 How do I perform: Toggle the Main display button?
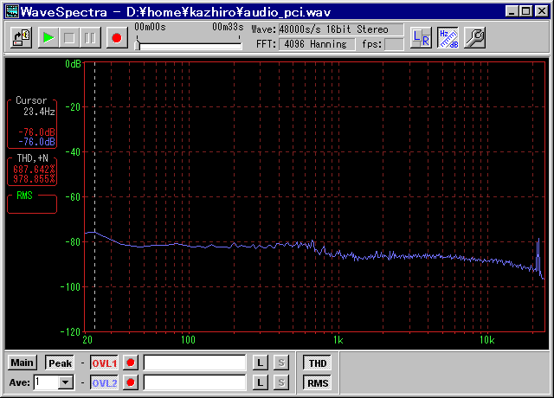(x=23, y=363)
